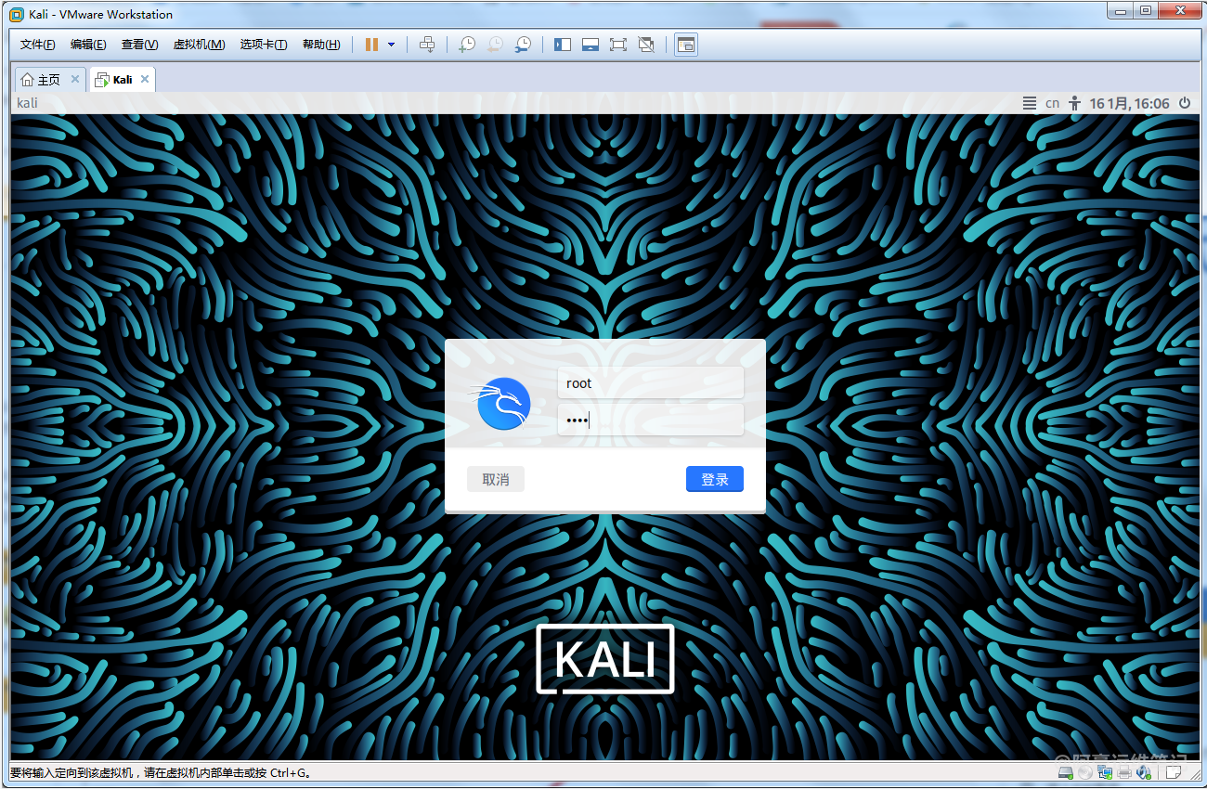Open the 虚拟机(M) menu
Screen dimensions: 1207x789
coord(199,45)
